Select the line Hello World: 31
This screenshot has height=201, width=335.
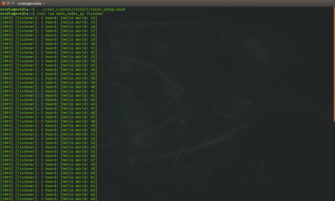coord(49,48)
